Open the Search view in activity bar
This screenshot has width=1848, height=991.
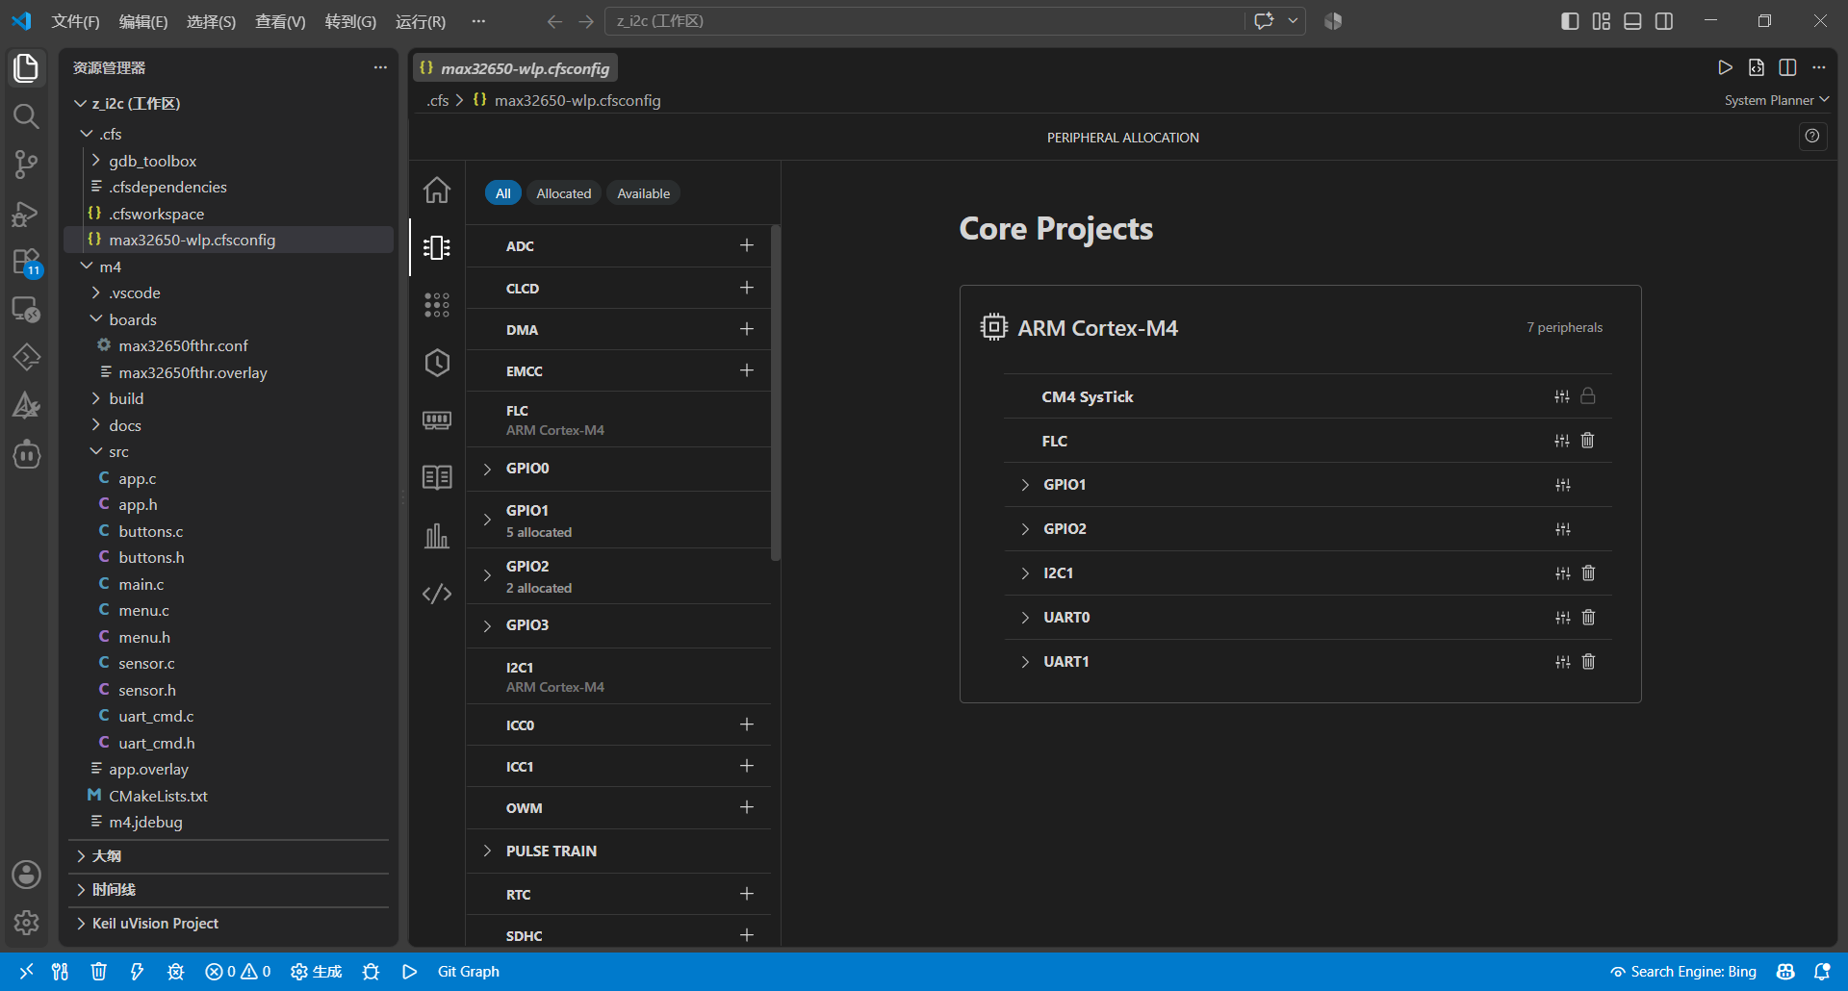26,116
